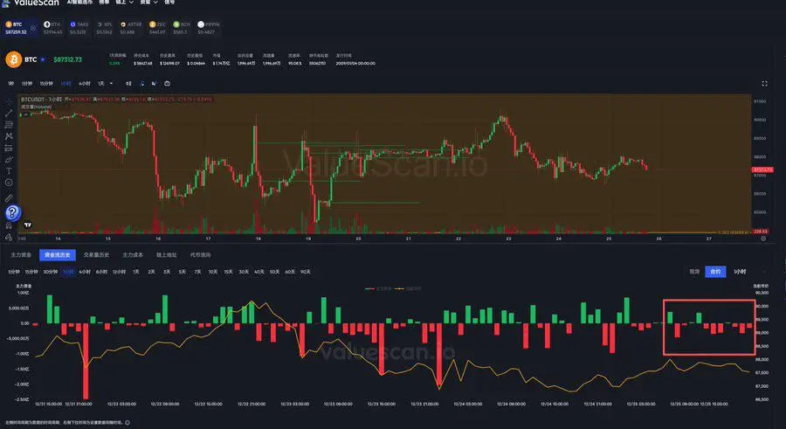Open chart settings gear at time axis
Screen dimensions: 786x429
pos(763,239)
